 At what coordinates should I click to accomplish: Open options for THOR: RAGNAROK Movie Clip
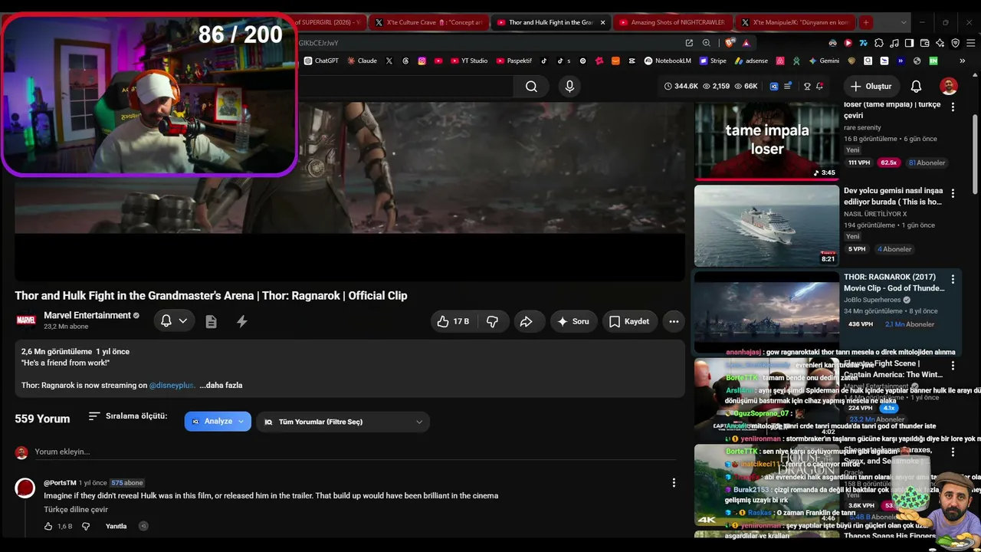953,279
